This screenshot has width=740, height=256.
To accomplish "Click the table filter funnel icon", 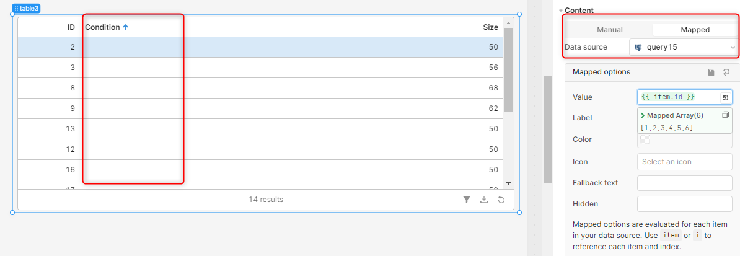I will (466, 200).
